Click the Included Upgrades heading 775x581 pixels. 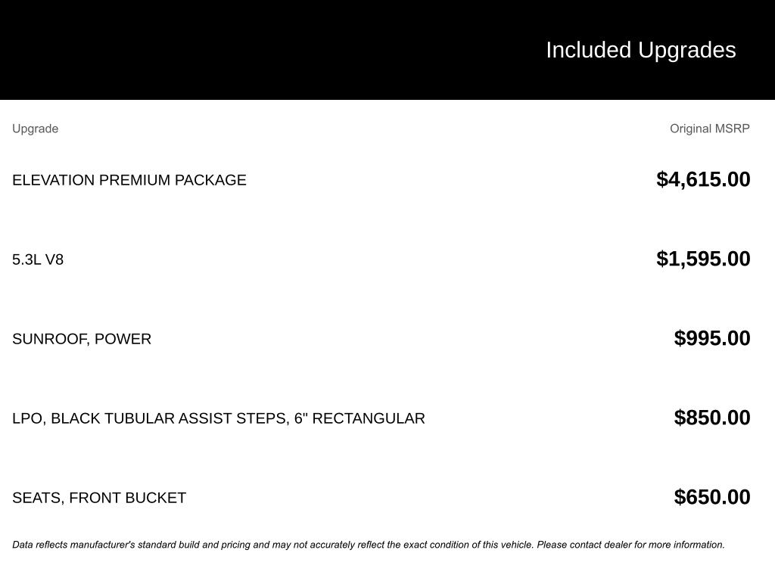pyautogui.click(x=640, y=50)
